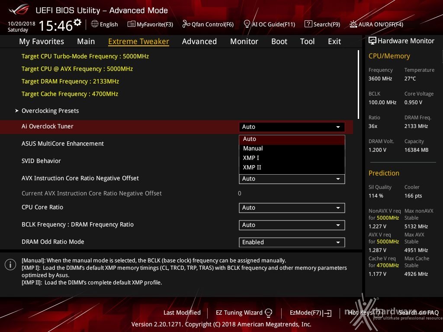Open the DRAM Odd Ratio Mode dropdown
The image size is (443, 332).
pos(292,242)
